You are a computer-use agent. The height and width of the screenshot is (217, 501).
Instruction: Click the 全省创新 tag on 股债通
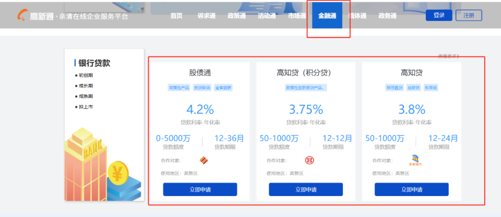click(x=223, y=88)
